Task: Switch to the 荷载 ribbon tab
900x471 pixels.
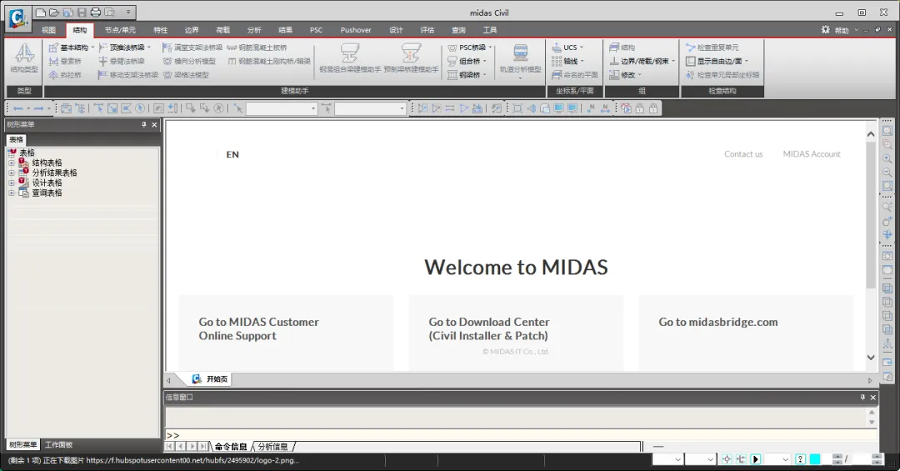Action: coord(222,30)
